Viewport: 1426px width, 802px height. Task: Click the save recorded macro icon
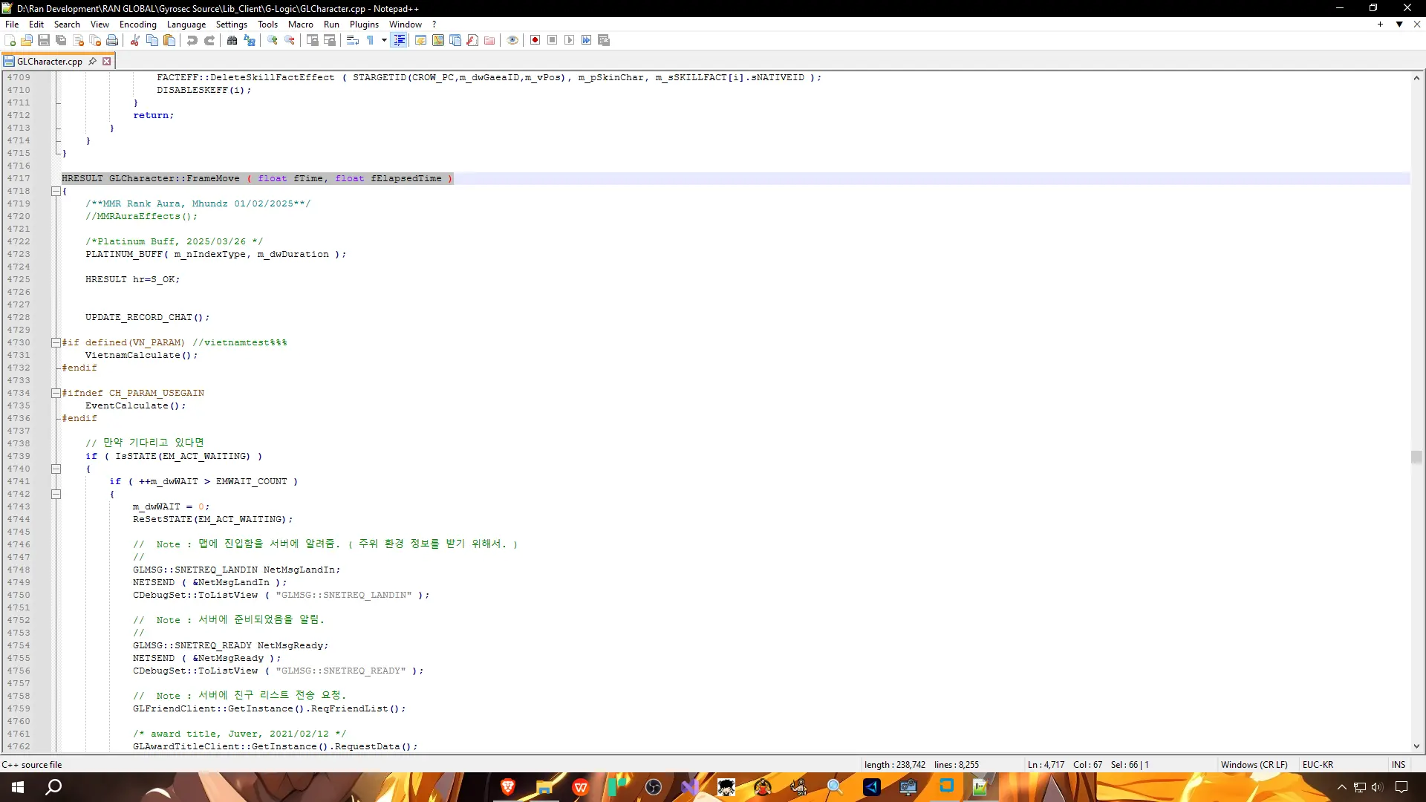pos(604,40)
